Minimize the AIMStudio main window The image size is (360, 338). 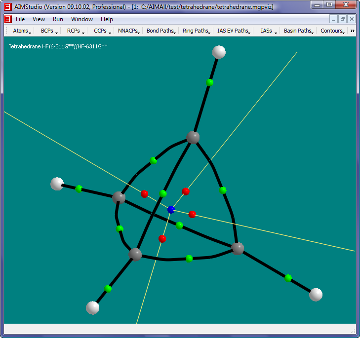[x=318, y=4]
